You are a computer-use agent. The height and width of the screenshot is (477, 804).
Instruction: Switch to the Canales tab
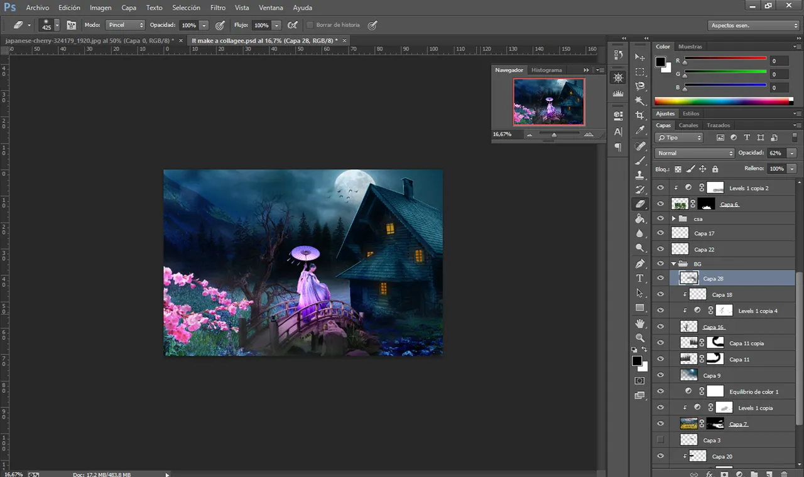tap(688, 125)
